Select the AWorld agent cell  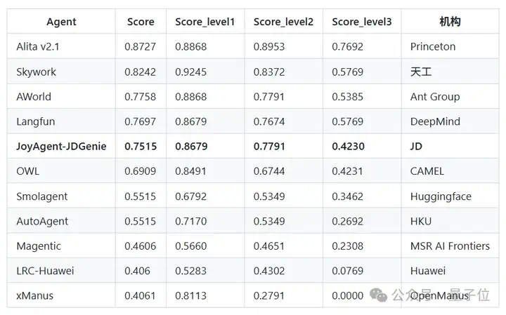coord(34,97)
